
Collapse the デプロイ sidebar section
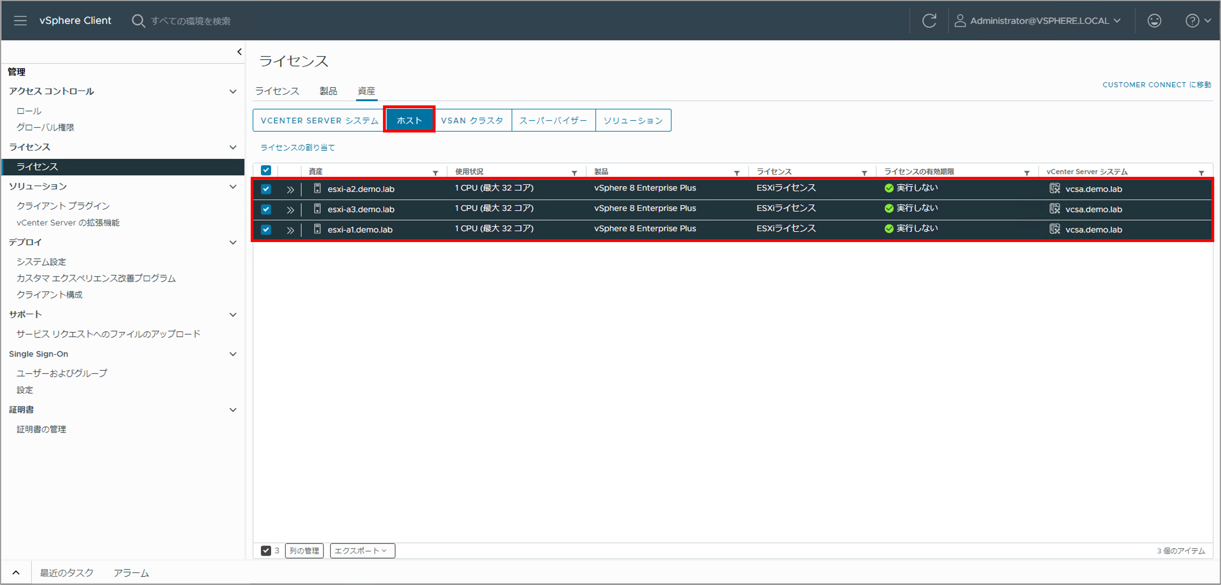[233, 243]
